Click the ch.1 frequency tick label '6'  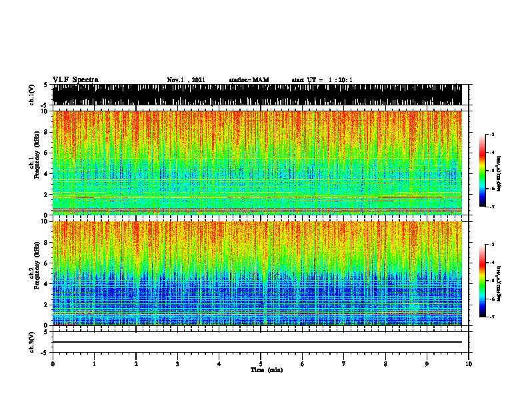tap(47, 153)
